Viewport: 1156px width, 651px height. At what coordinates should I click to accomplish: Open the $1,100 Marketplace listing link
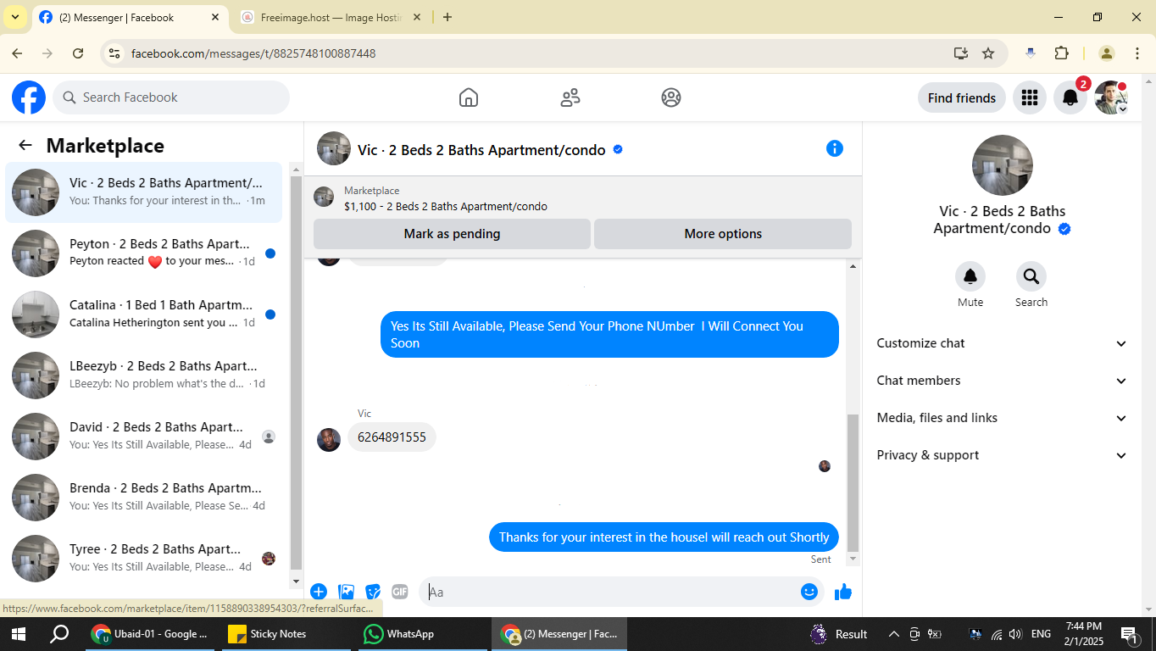[x=446, y=206]
